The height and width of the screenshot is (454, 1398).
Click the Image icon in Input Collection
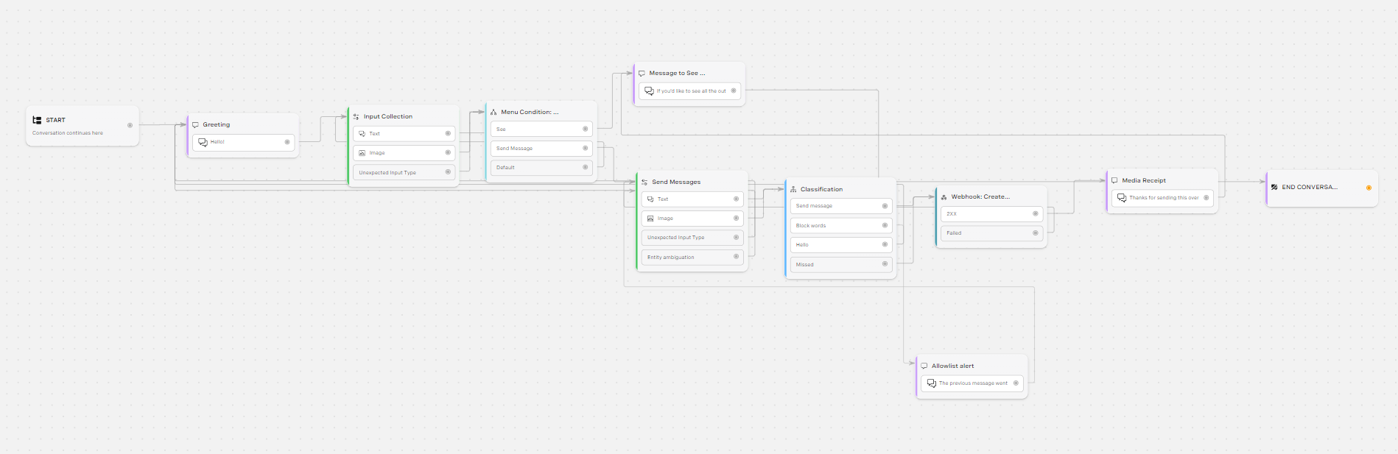362,153
